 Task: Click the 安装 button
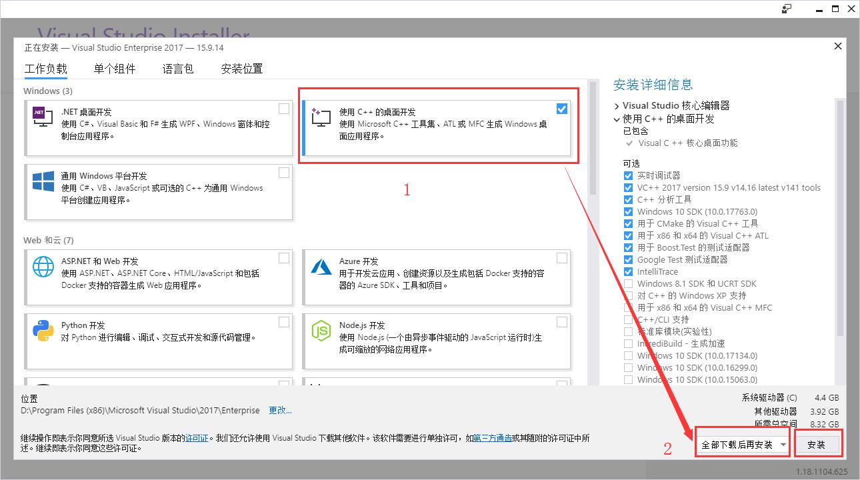click(x=816, y=445)
